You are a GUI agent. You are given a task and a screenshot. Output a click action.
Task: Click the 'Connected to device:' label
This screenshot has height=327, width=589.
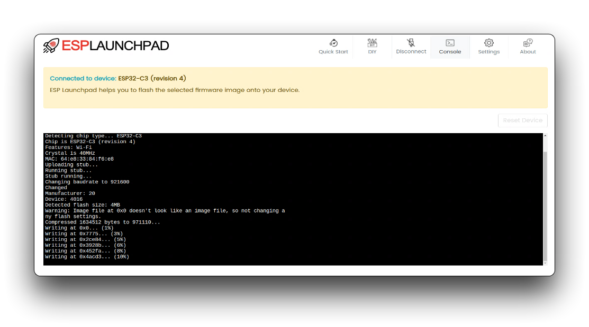pyautogui.click(x=83, y=78)
